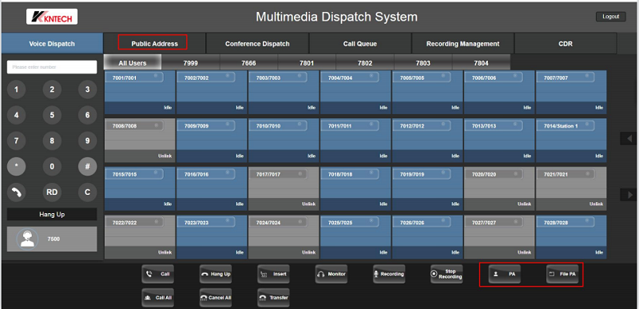The height and width of the screenshot is (309, 639).
Task: Click the C clear key
Action: [x=87, y=192]
